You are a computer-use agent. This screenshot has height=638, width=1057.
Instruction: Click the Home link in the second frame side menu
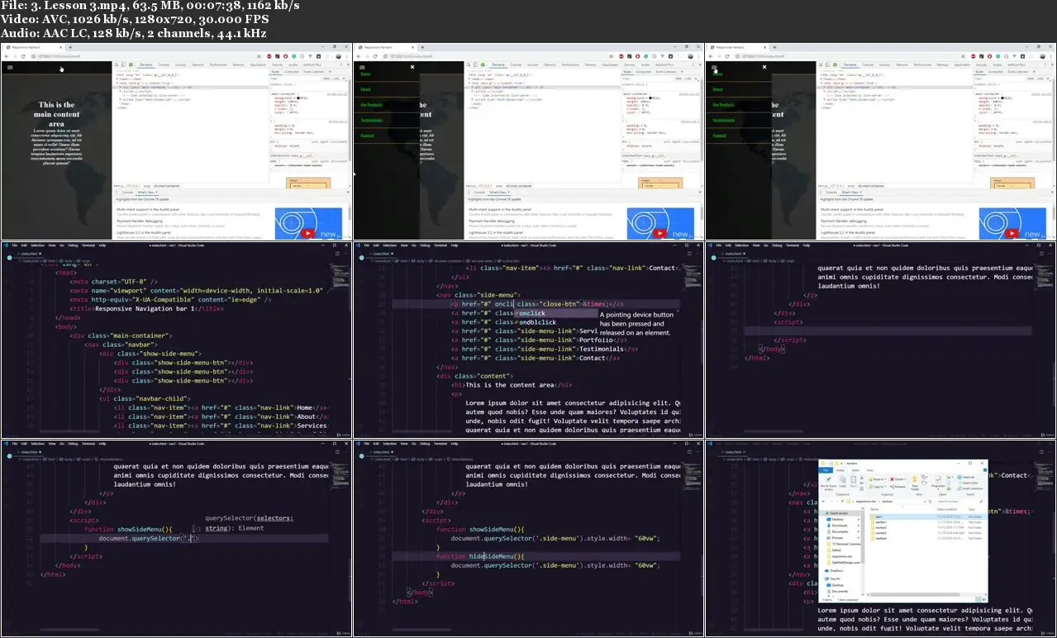pos(365,74)
